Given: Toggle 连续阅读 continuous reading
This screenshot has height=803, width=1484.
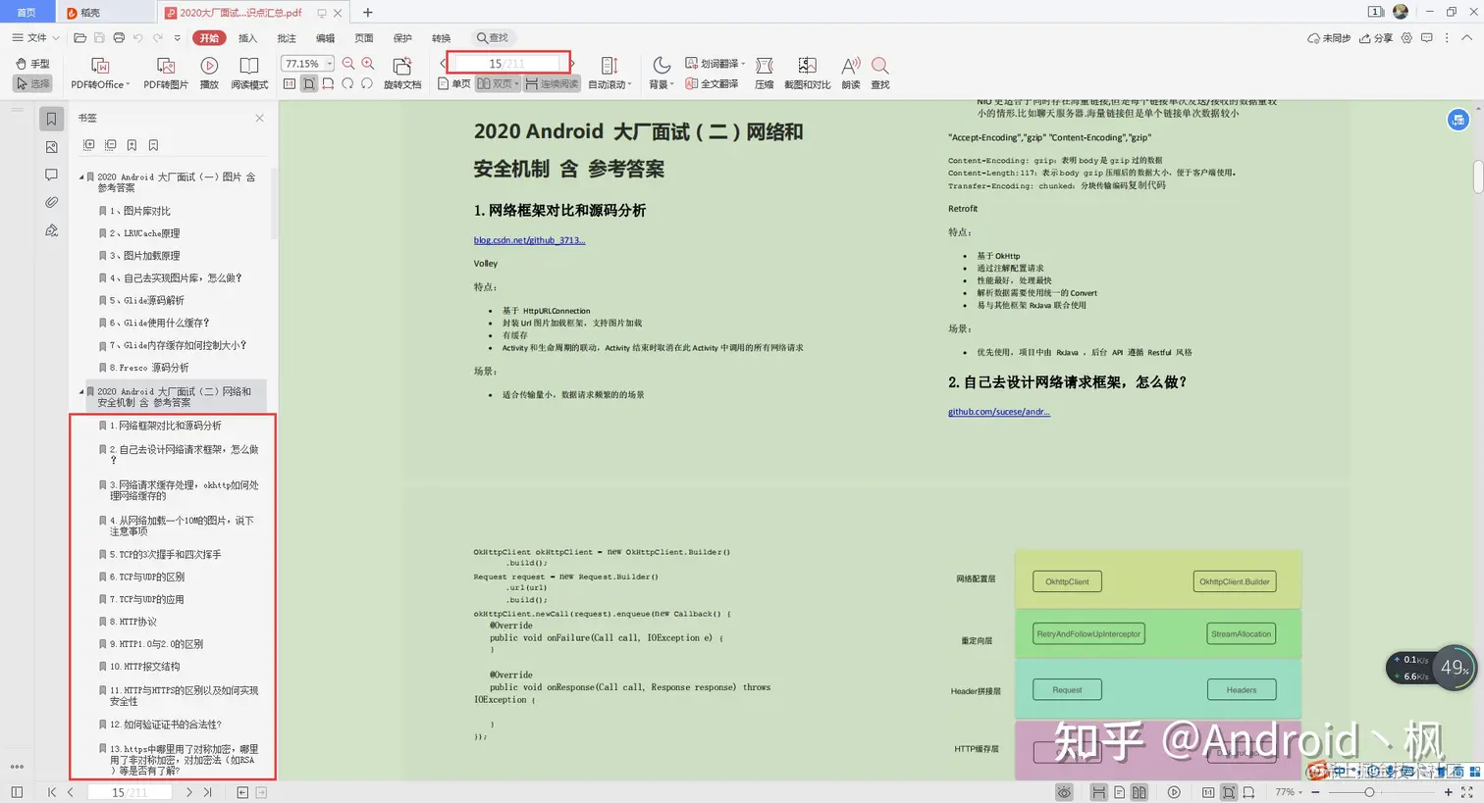Looking at the screenshot, I should [x=553, y=84].
